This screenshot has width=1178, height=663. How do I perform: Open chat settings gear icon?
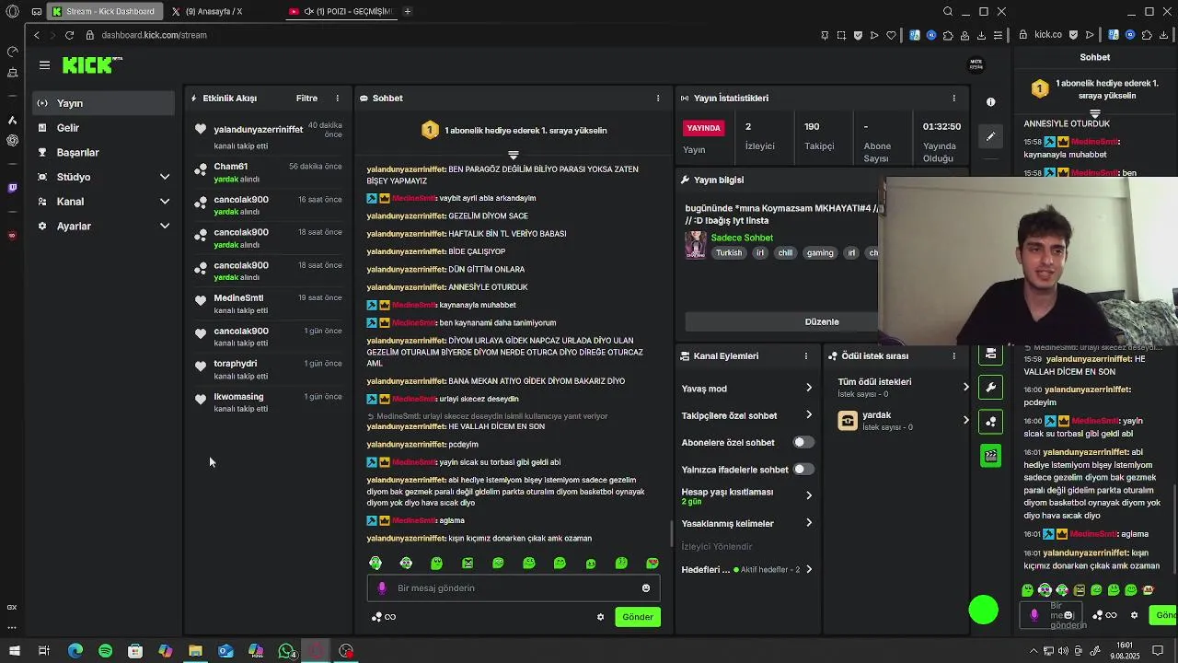tap(600, 617)
